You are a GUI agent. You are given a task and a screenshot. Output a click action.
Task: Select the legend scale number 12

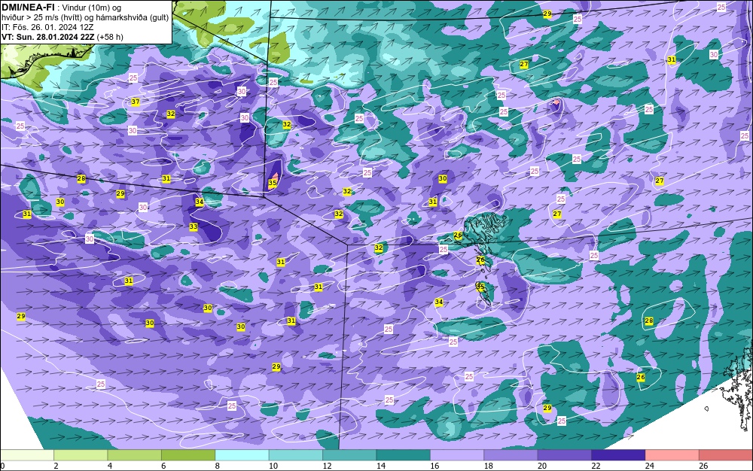(x=327, y=466)
